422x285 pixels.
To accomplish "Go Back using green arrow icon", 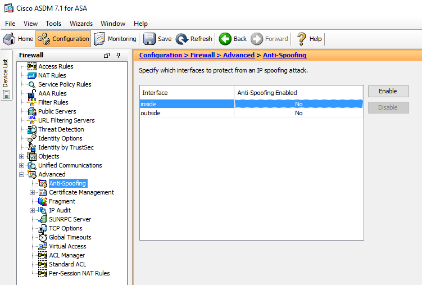I will click(225, 39).
